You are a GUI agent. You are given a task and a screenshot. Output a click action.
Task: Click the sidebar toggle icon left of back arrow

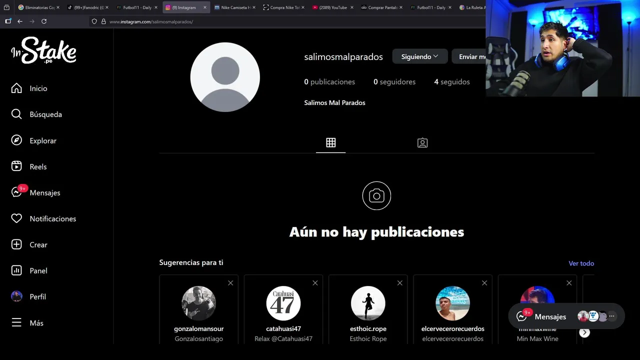[7, 21]
